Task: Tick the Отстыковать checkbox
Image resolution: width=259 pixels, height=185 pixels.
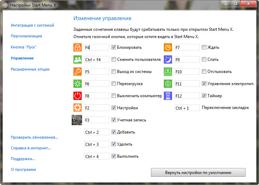Action: (x=204, y=72)
